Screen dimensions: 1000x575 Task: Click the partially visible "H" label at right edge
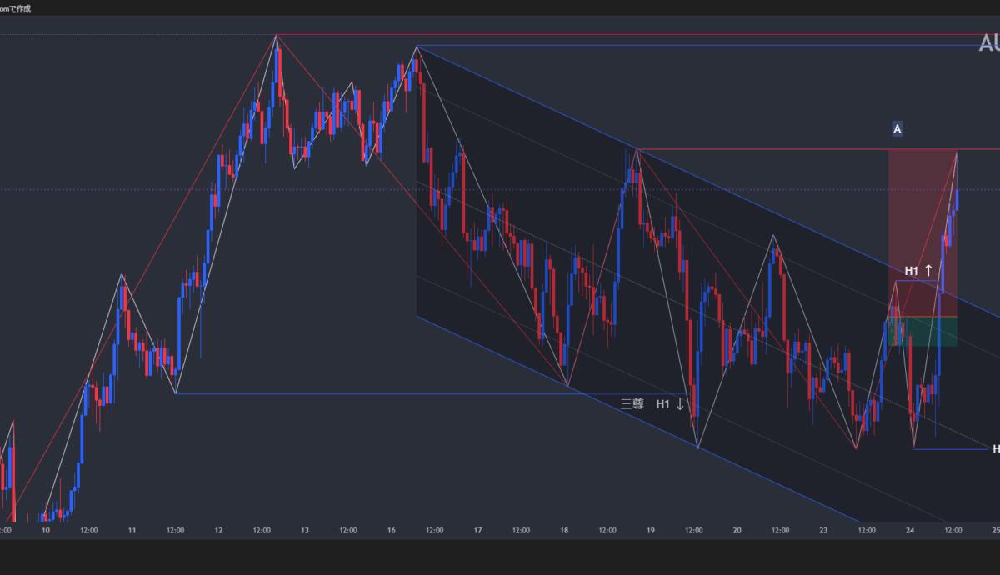pos(995,449)
